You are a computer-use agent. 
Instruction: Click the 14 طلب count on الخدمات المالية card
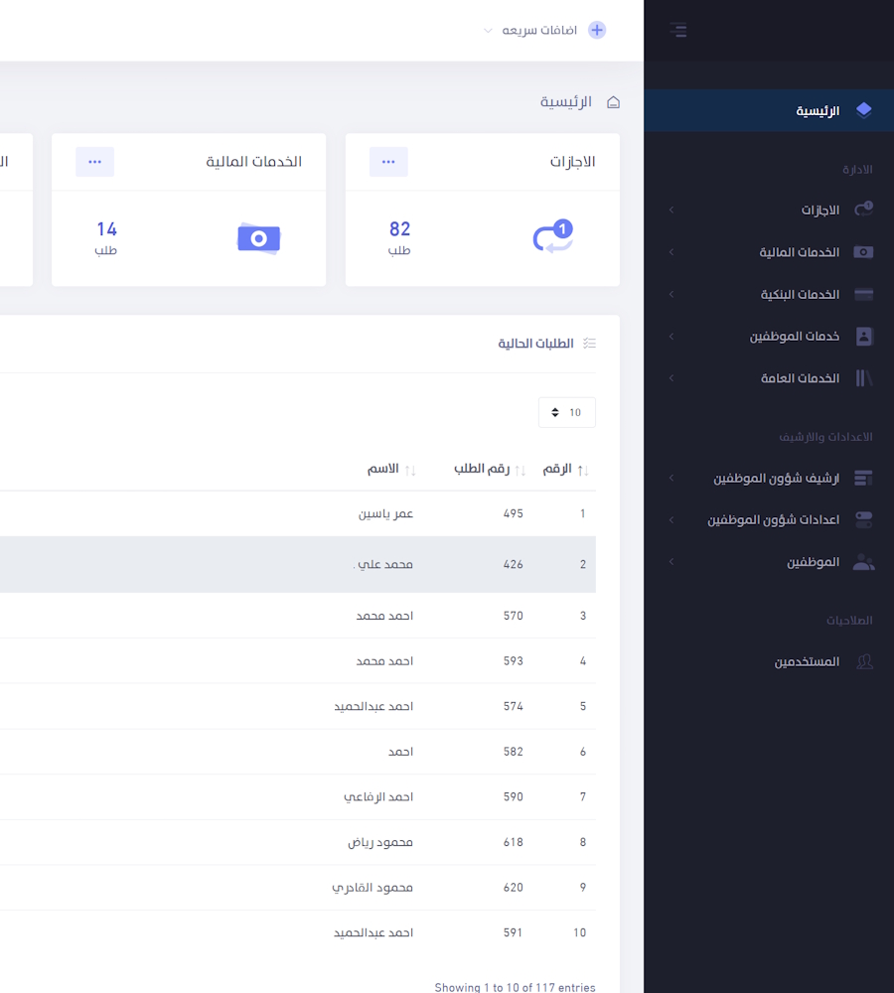click(x=106, y=237)
